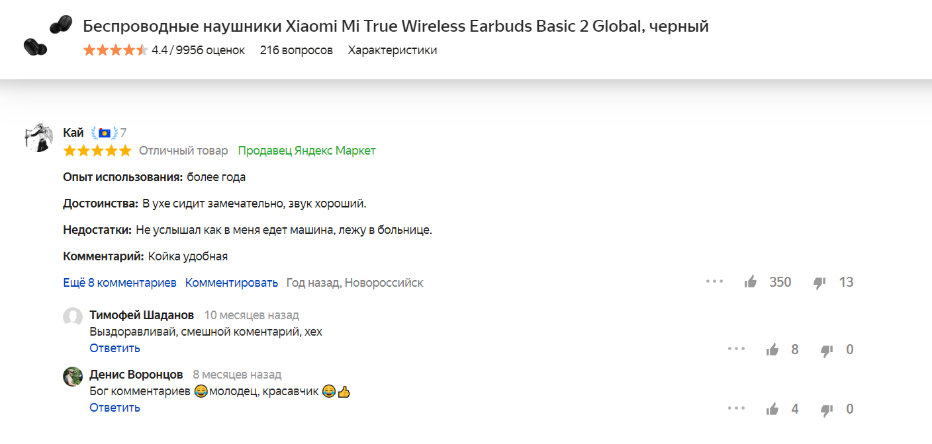Reply to Денис Воронцов via 'Ответить'
Viewport: 932px width, 444px height.
coord(115,408)
